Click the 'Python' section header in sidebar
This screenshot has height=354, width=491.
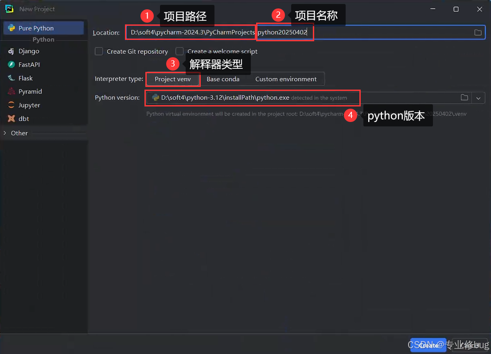43,39
